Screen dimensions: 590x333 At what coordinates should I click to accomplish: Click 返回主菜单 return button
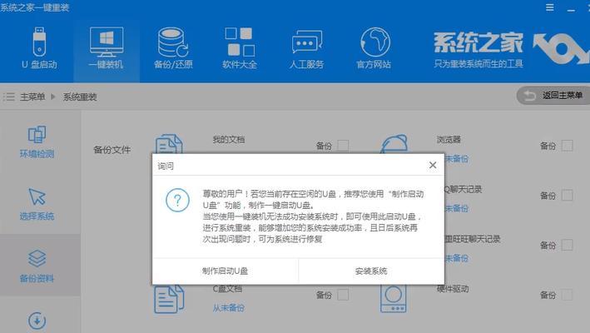(x=553, y=96)
